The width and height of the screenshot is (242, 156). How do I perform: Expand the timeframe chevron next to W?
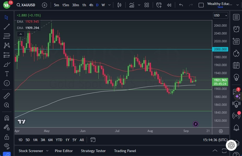coord(109,5)
